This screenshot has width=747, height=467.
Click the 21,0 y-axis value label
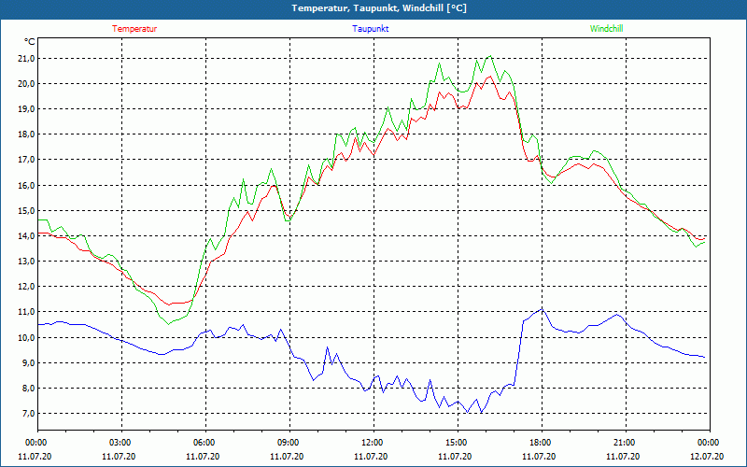click(25, 58)
